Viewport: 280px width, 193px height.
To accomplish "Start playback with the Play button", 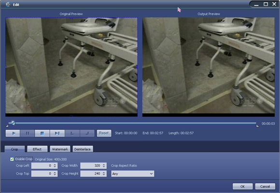I will 13,133.
